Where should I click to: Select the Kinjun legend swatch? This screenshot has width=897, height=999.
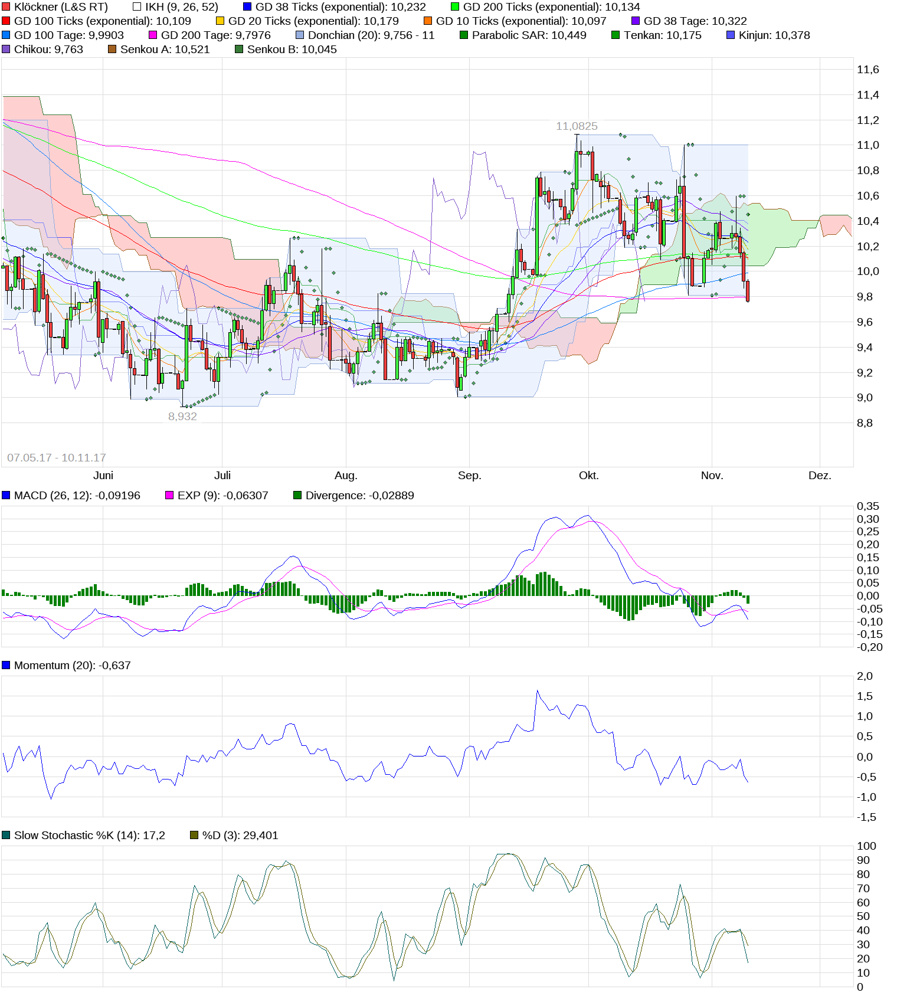click(731, 35)
